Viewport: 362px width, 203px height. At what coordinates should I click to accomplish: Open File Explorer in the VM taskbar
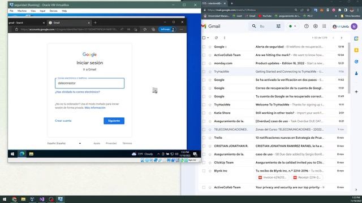click(x=31, y=154)
